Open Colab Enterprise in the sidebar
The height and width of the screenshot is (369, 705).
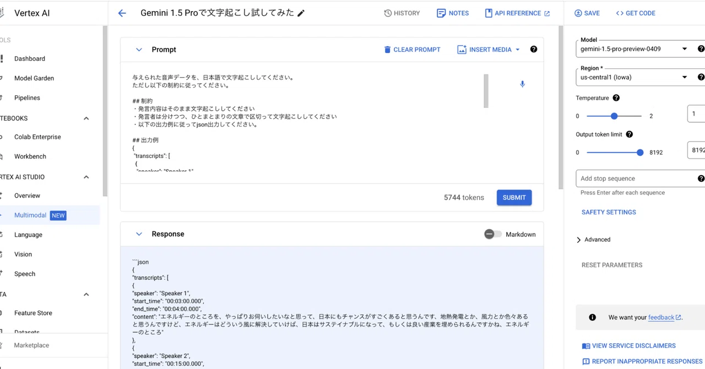37,137
